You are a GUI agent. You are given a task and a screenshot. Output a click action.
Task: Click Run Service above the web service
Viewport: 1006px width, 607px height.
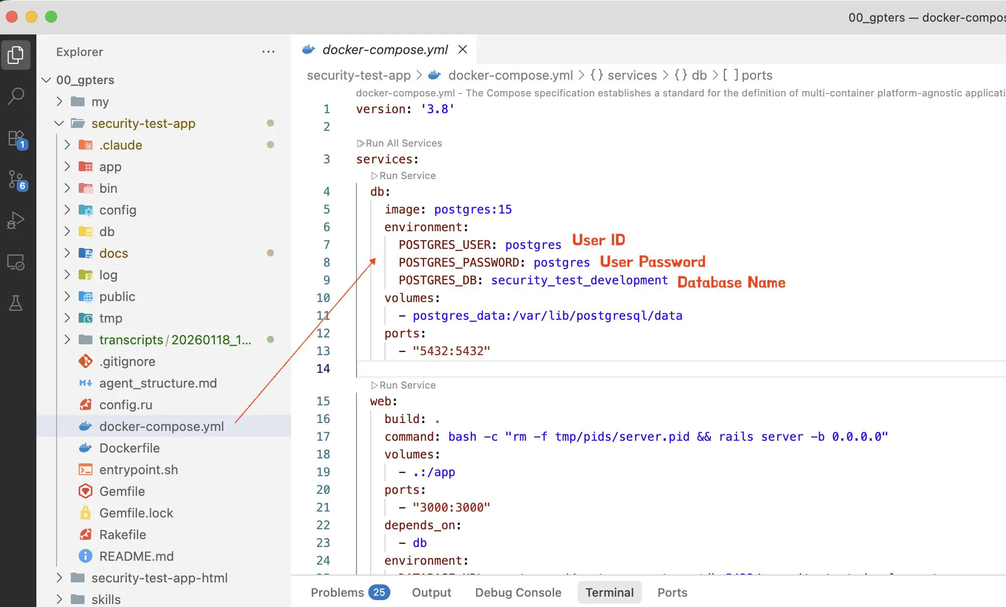click(407, 385)
